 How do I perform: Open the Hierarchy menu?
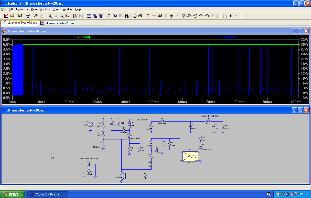click(22, 9)
